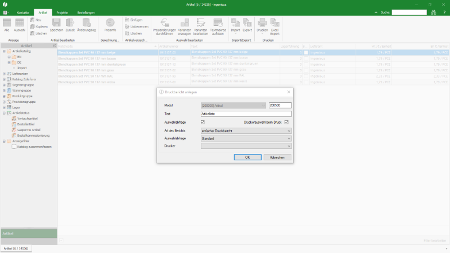
Task: Collapse the Artikelstatus tree node
Action: tap(4, 113)
